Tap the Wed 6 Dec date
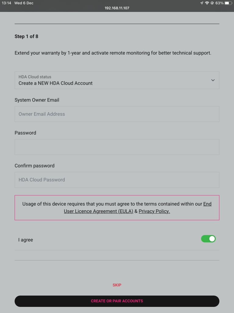 (x=24, y=3)
